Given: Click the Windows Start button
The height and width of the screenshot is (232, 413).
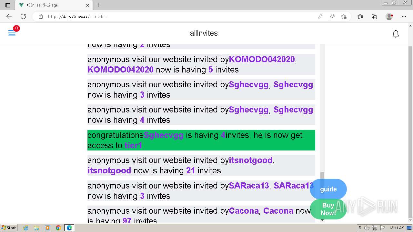Looking at the screenshot, I should [x=9, y=228].
